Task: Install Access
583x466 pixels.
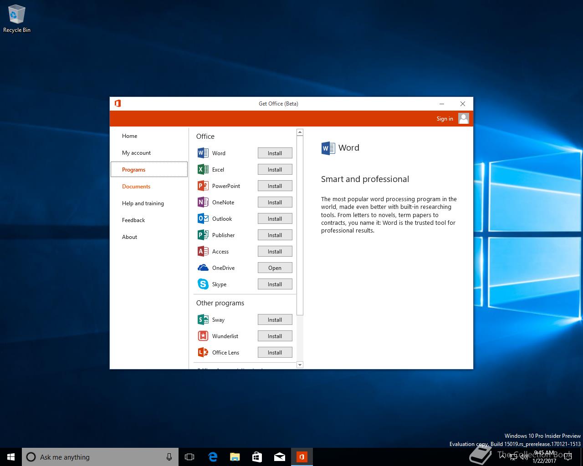Action: coord(275,252)
